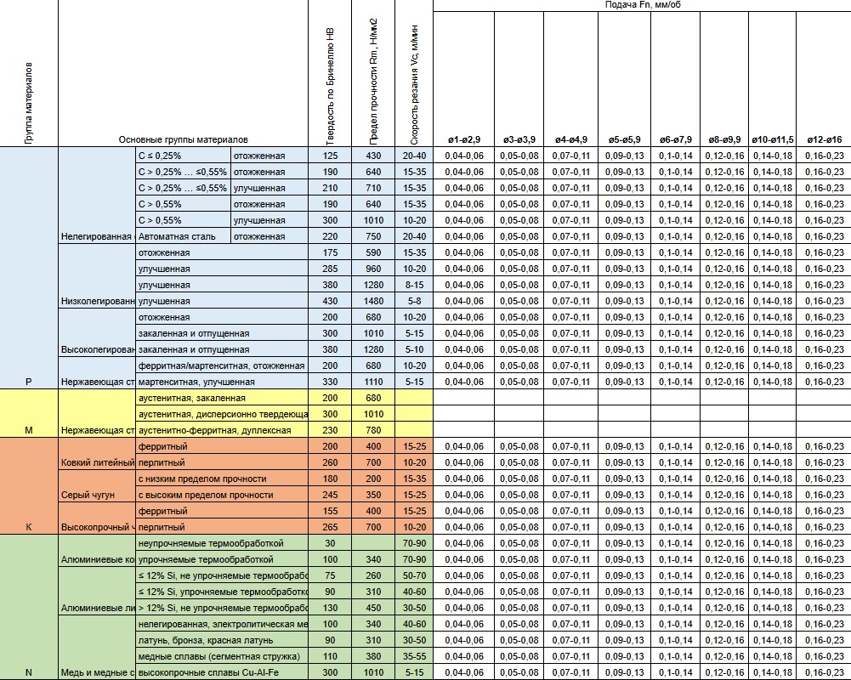
Task: Select the ø6-ø7,9 diameter column header
Action: tap(675, 139)
